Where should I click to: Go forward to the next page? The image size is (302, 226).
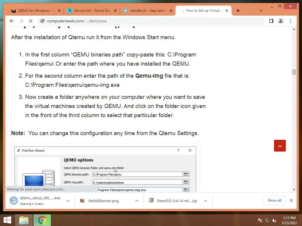pyautogui.click(x=21, y=21)
